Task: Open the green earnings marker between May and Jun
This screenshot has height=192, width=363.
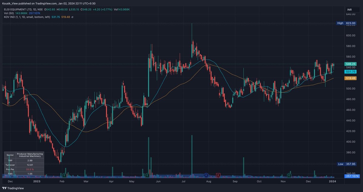Action: tap(147, 175)
